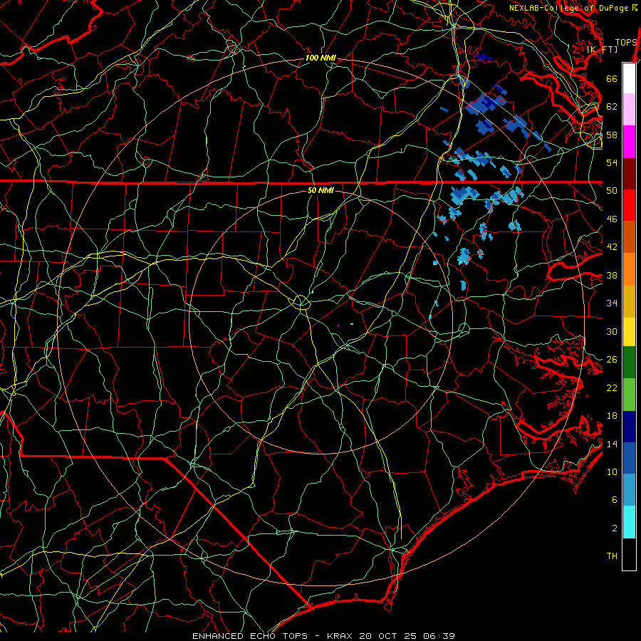Screen dimensions: 641x641
Task: Click the '50' legend value
Action: [612, 190]
